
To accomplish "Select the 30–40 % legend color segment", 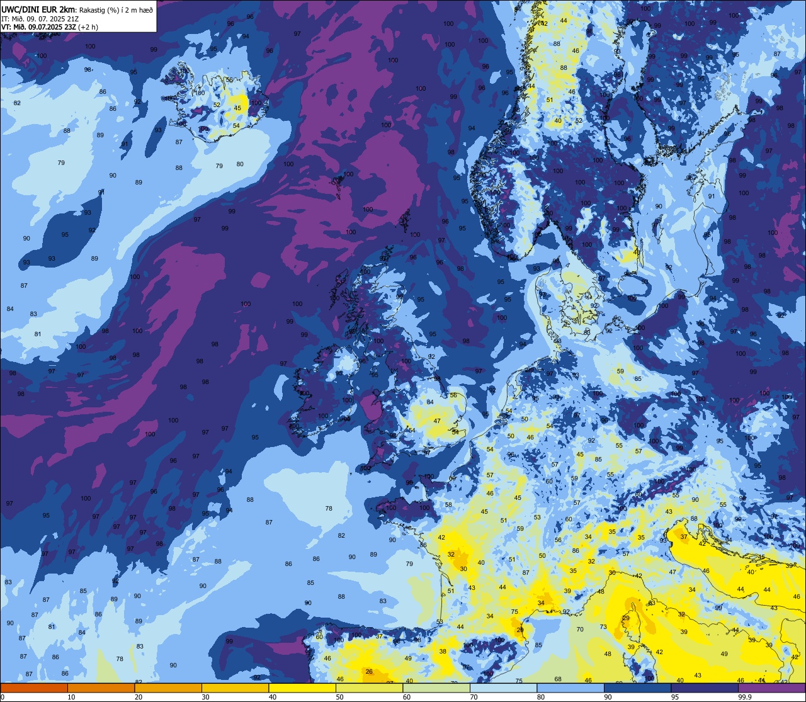I will coord(235,688).
